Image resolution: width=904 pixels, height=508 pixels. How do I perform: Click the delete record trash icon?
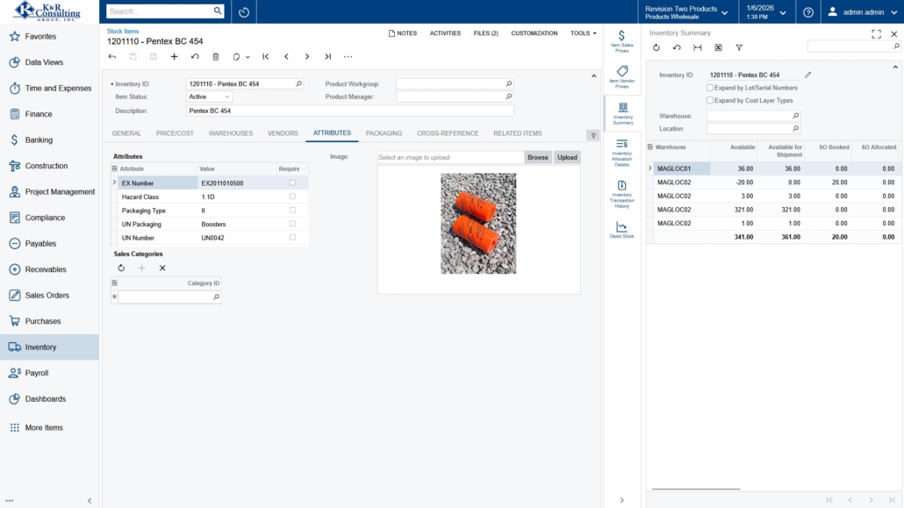[216, 57]
